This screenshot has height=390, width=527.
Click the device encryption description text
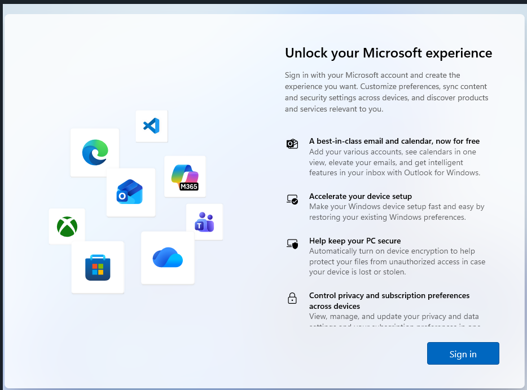(x=397, y=262)
